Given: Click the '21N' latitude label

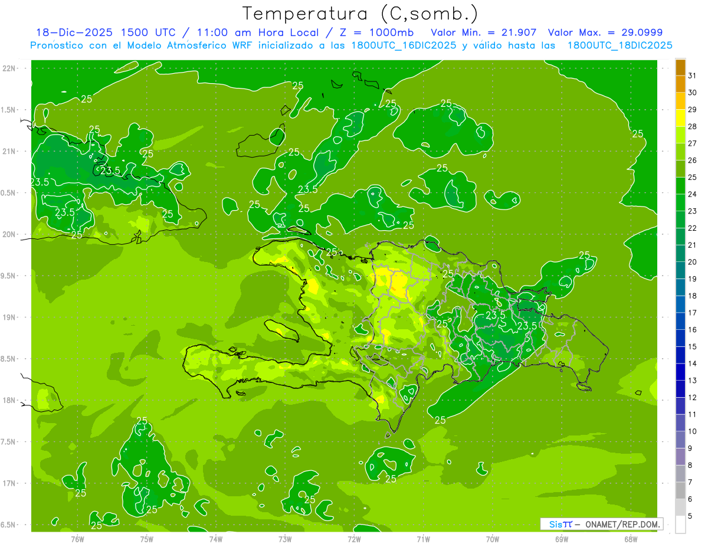Looking at the screenshot, I should pos(10,152).
